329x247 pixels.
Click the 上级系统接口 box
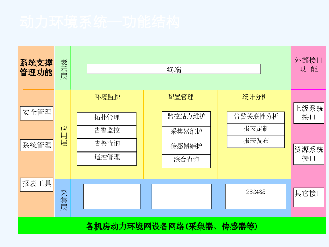(x=309, y=113)
